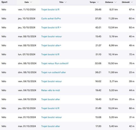Sort by Titre column chevron
Viewport: 136px width, 130px height.
[x=66, y=2]
